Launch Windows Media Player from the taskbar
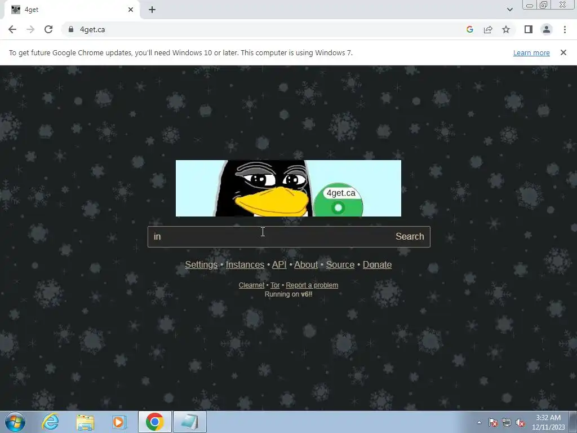 pyautogui.click(x=119, y=422)
